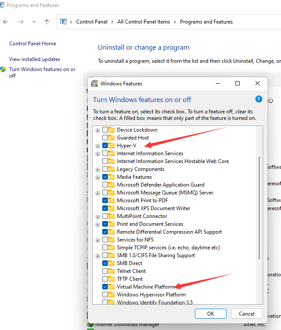The height and width of the screenshot is (330, 281).
Task: Click the folder icon beside TFTP Client
Action: (x=111, y=279)
